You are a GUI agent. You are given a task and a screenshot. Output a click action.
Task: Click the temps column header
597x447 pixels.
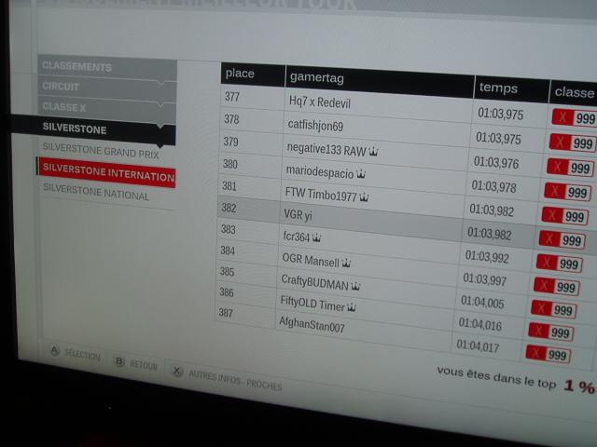(x=498, y=88)
